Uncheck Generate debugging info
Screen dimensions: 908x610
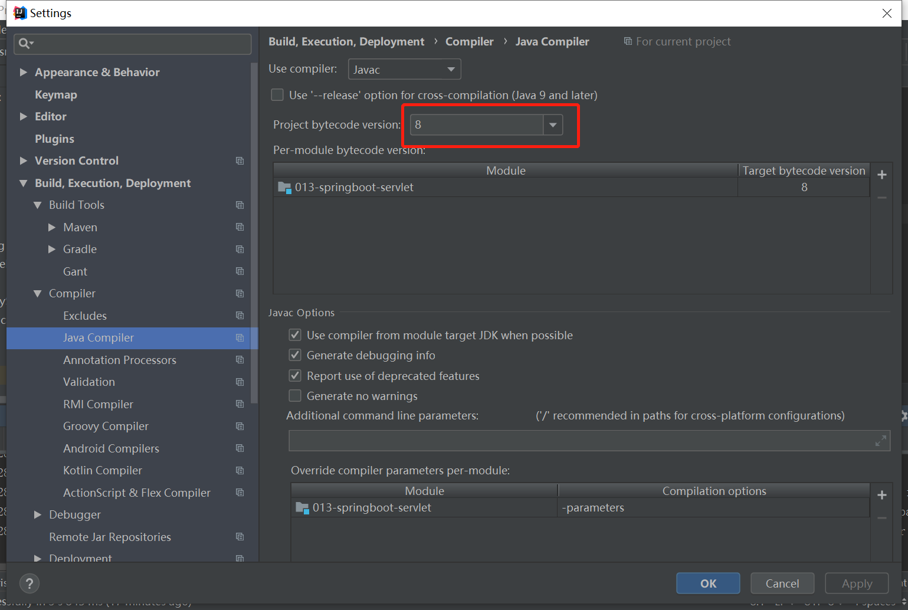pos(295,355)
